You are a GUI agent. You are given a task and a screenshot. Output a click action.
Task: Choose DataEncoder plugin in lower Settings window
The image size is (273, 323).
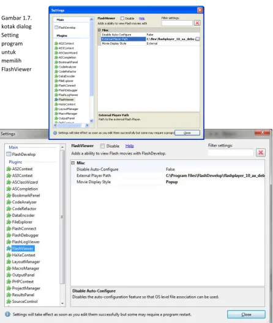pos(21,216)
